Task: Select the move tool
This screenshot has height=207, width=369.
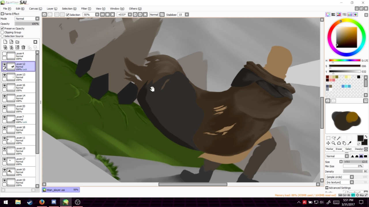Action: click(328, 143)
